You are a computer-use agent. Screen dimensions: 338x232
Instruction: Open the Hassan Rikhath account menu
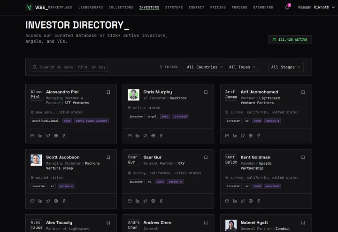pos(316,7)
